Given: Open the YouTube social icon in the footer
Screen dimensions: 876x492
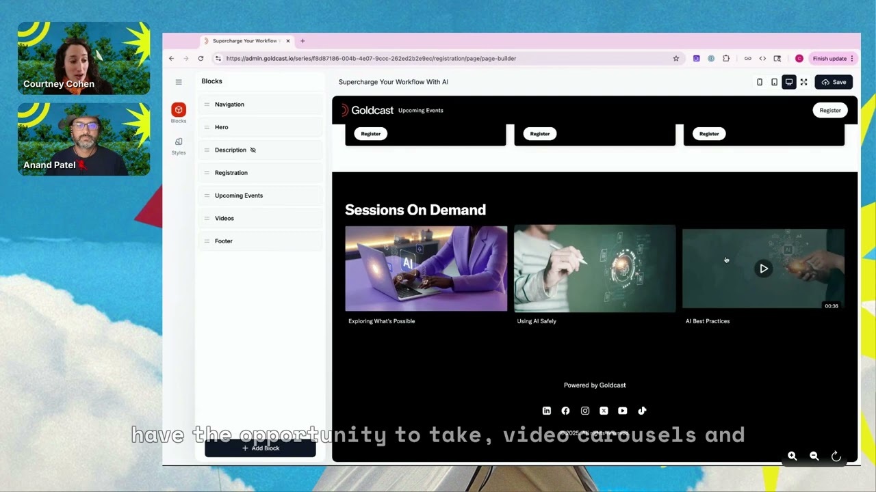Looking at the screenshot, I should tap(622, 411).
